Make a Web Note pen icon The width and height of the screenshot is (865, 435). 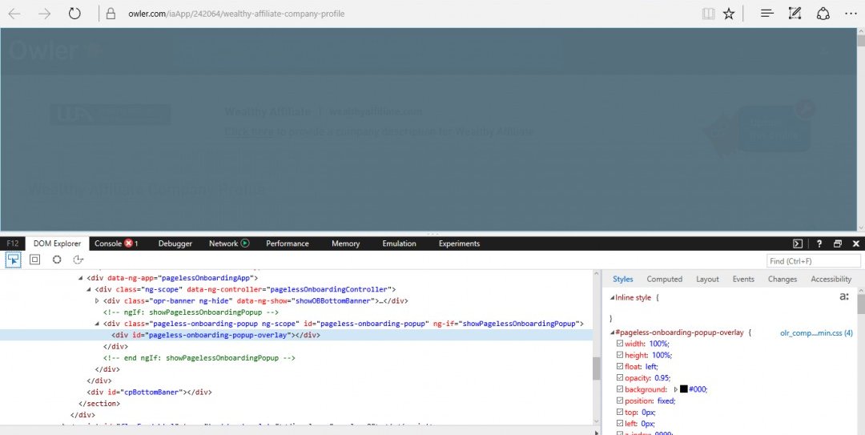point(795,14)
